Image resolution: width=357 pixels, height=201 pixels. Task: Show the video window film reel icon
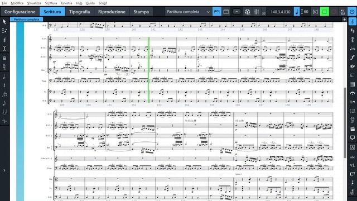[x=248, y=12]
